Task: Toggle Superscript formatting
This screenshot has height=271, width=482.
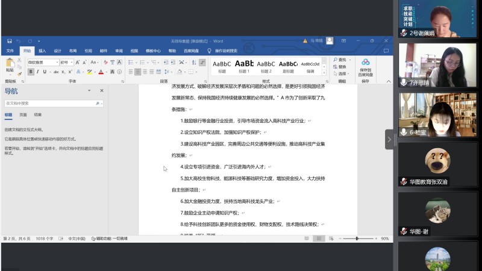Action: (x=70, y=72)
